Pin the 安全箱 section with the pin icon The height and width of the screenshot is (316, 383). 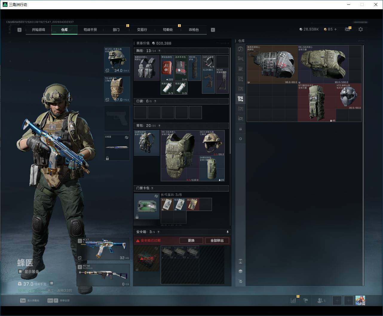coord(227,232)
